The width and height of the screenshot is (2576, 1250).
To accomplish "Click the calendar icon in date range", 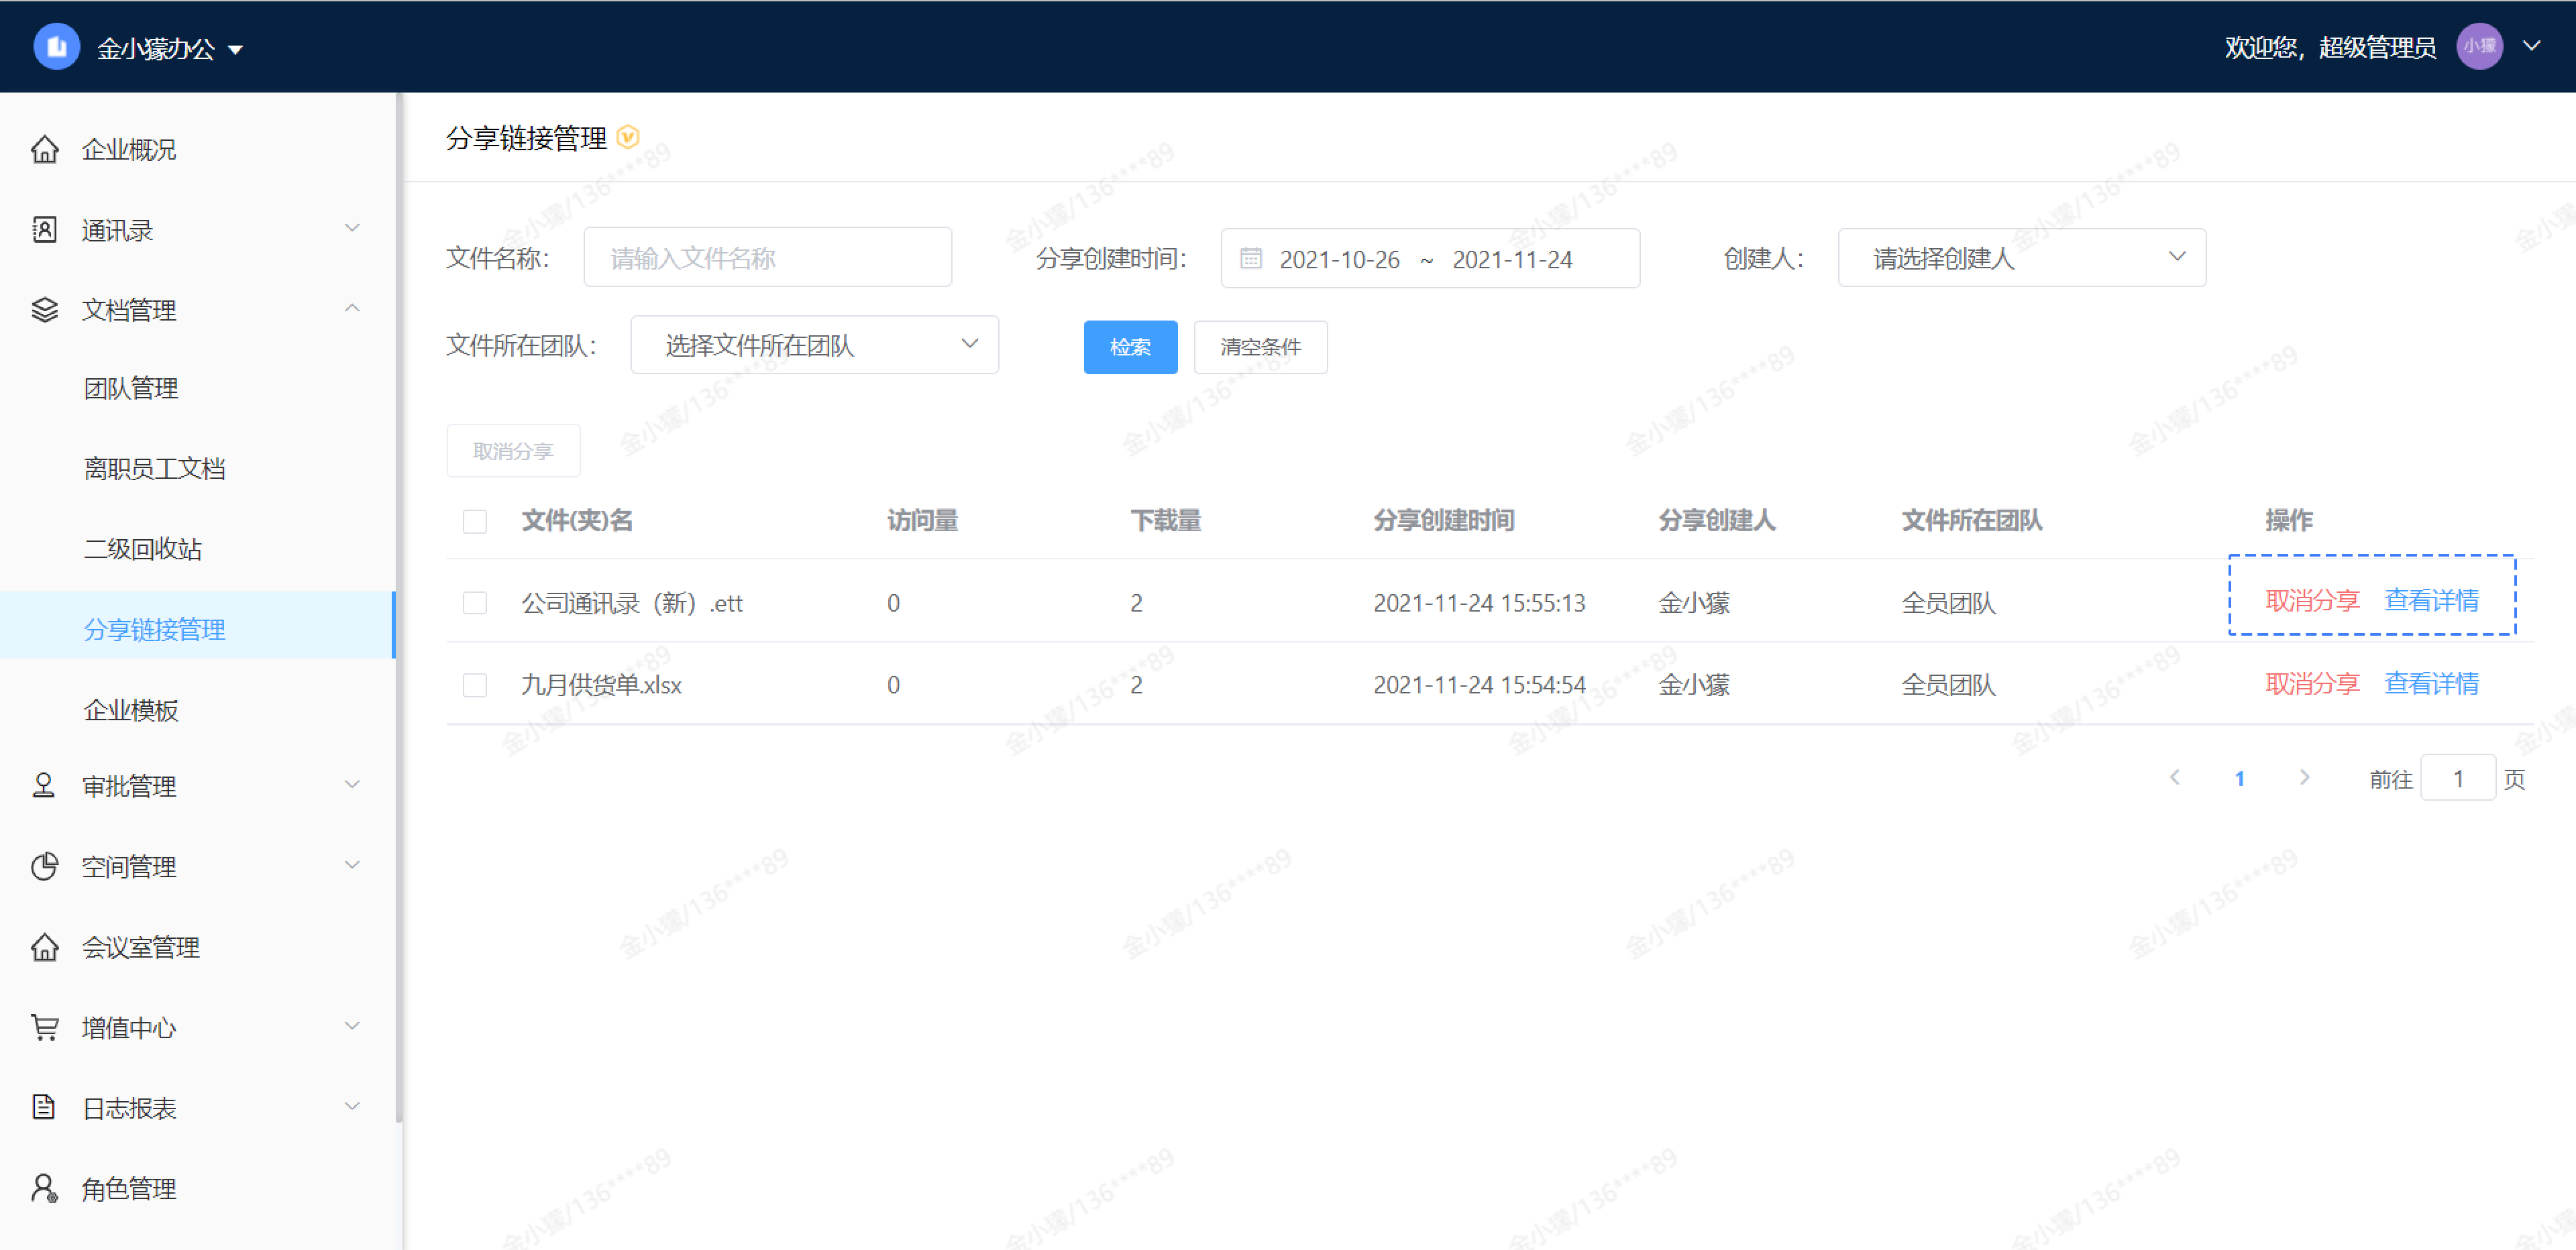I will pyautogui.click(x=1250, y=258).
